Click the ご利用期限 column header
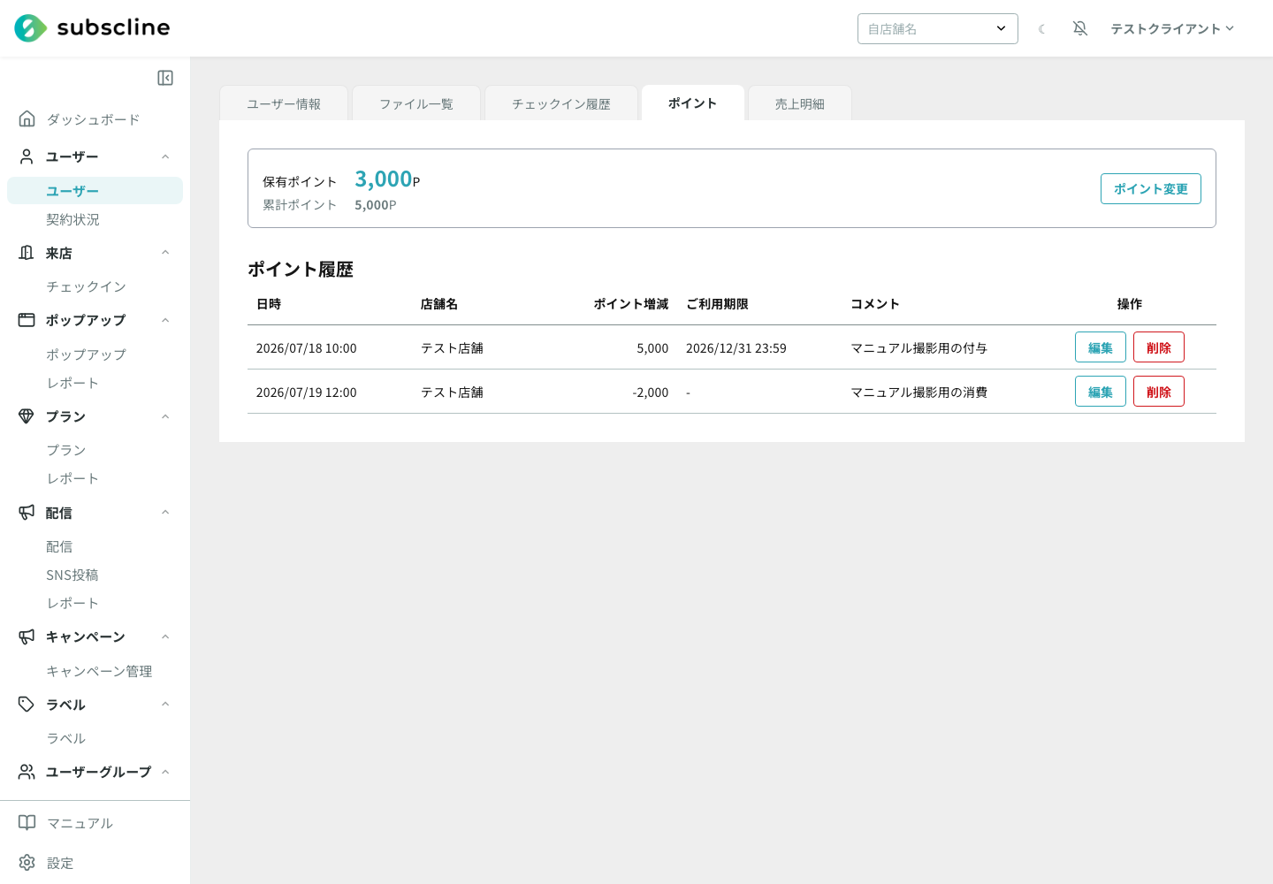This screenshot has height=884, width=1273. pos(717,304)
